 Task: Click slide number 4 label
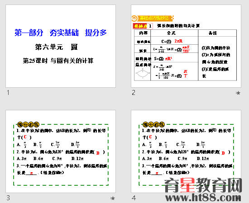point(134,198)
